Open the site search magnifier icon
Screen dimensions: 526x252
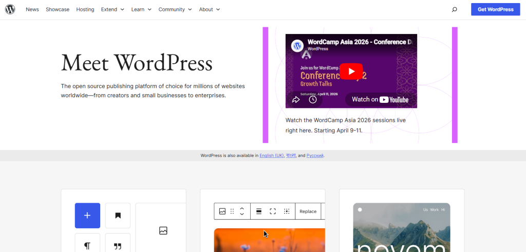point(454,9)
